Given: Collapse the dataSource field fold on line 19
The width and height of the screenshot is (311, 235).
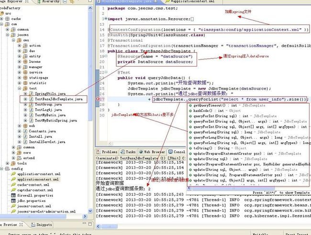Looking at the screenshot, I should [x=106, y=56].
